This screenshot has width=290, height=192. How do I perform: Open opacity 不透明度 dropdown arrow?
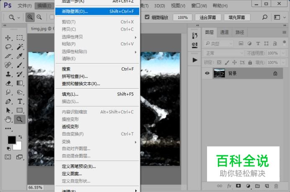click(283, 53)
